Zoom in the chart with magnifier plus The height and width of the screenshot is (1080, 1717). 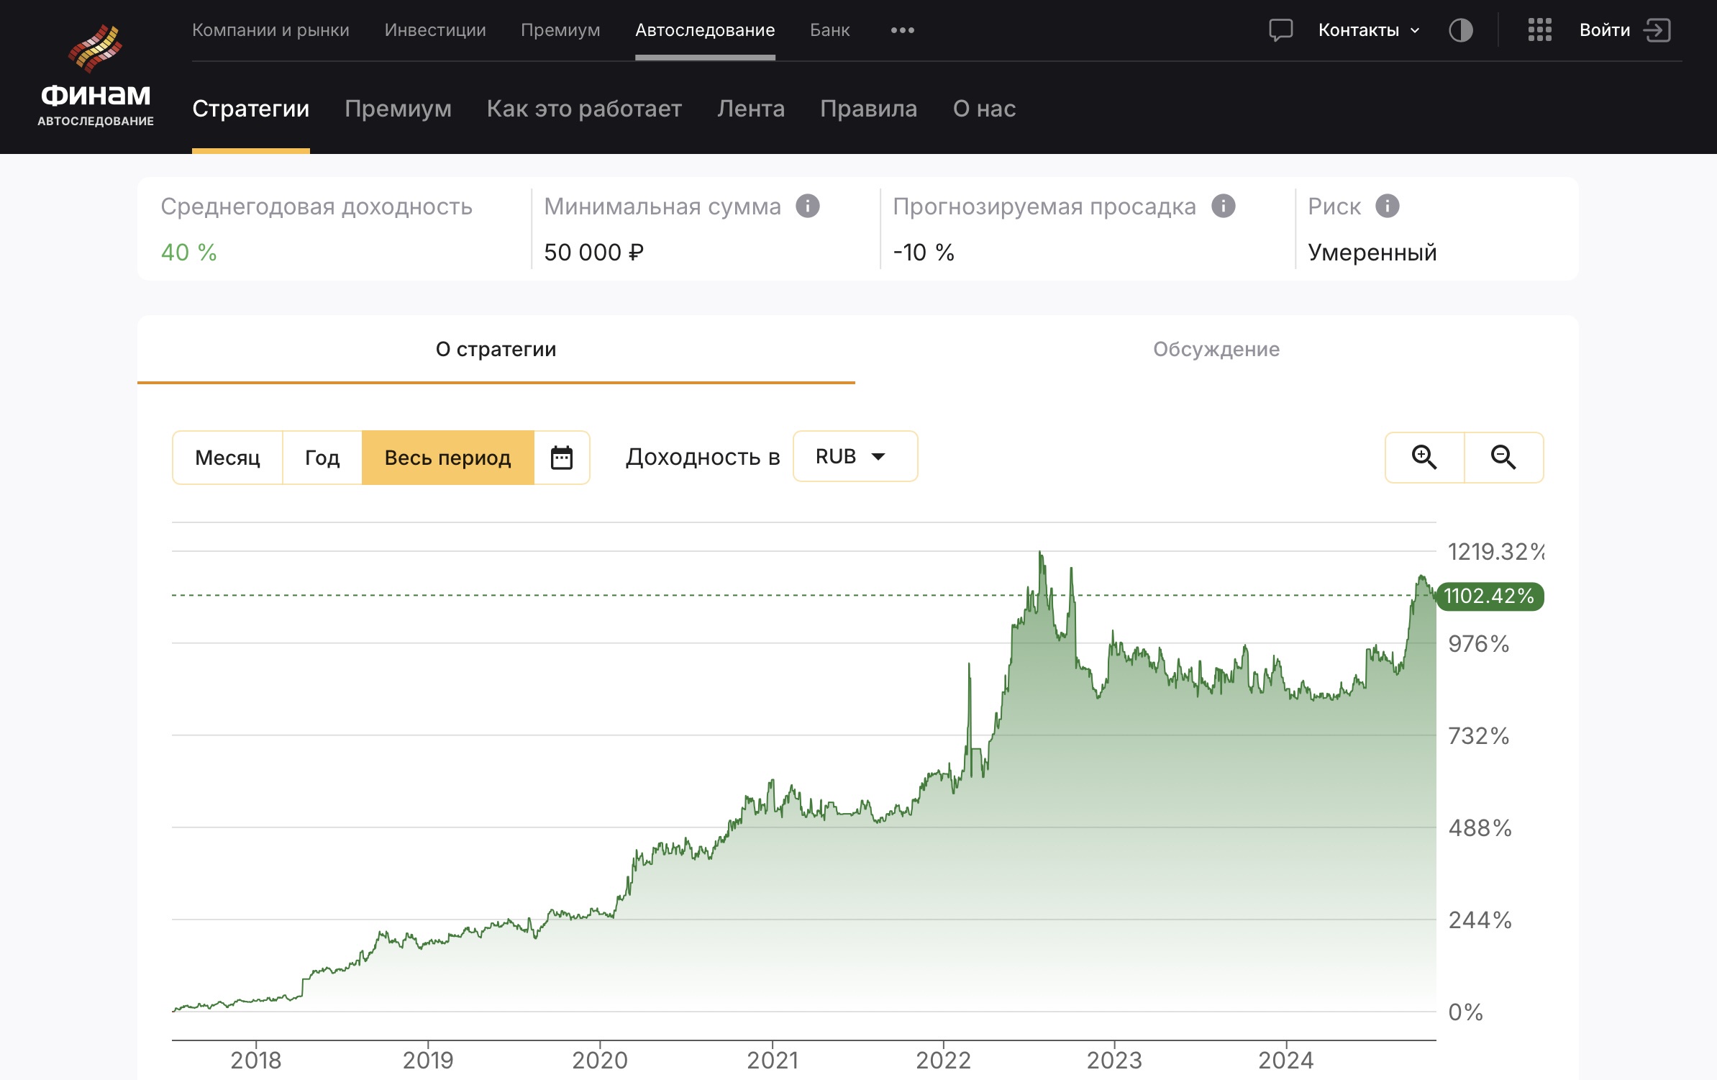(1424, 458)
